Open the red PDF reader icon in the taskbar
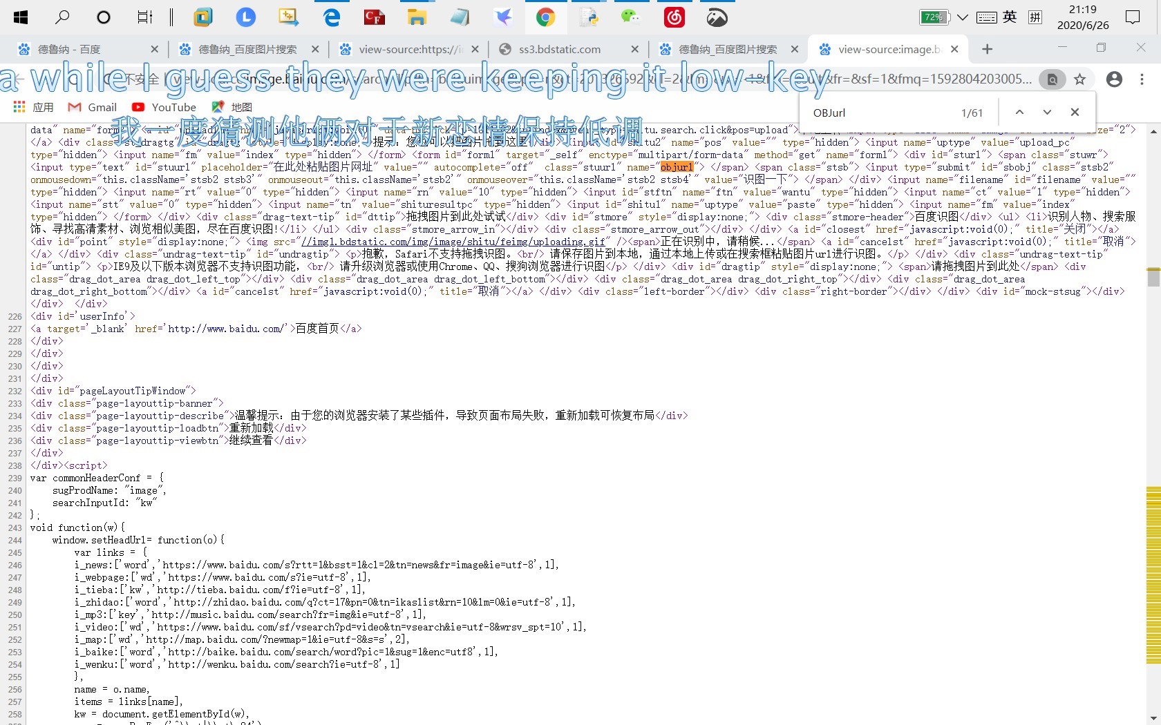The height and width of the screenshot is (725, 1161). pos(375,17)
